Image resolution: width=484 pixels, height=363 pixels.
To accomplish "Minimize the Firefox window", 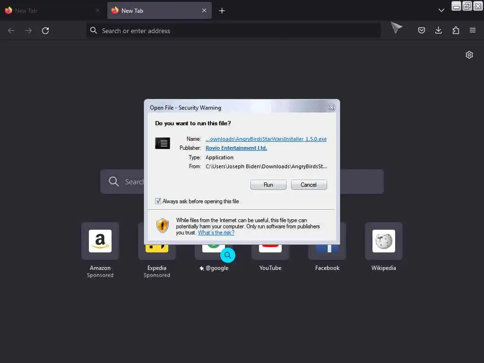I will pyautogui.click(x=456, y=6).
